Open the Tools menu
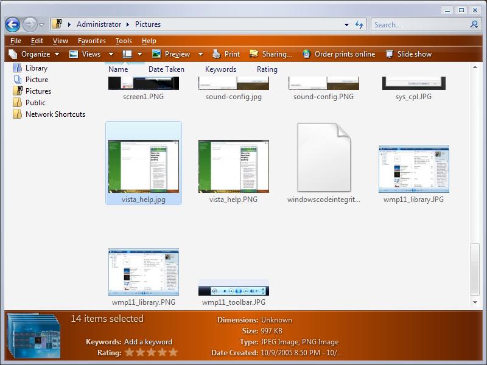The height and width of the screenshot is (365, 487). pos(124,41)
